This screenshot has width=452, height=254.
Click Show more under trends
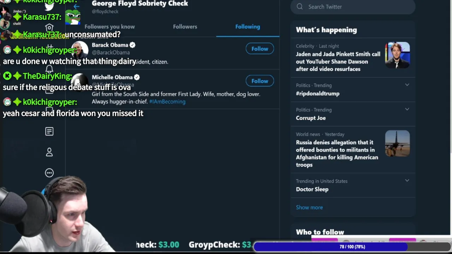[x=309, y=207]
